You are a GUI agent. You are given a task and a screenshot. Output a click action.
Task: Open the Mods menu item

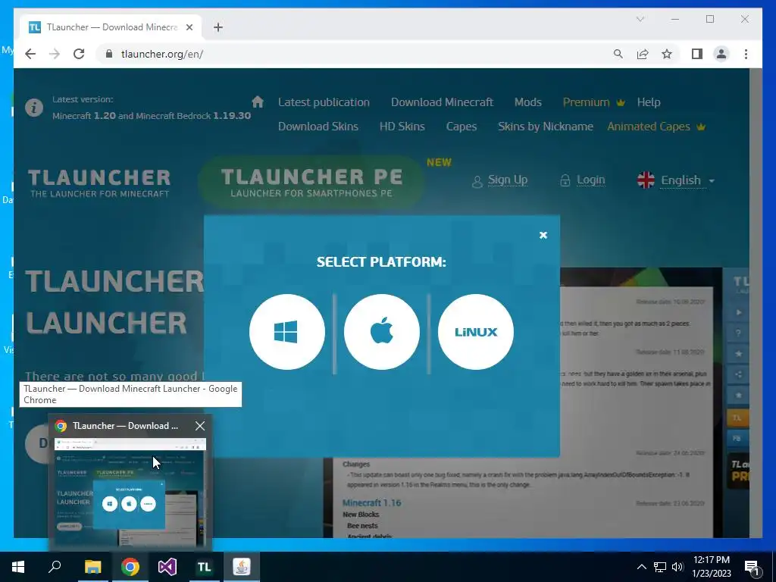(x=527, y=102)
